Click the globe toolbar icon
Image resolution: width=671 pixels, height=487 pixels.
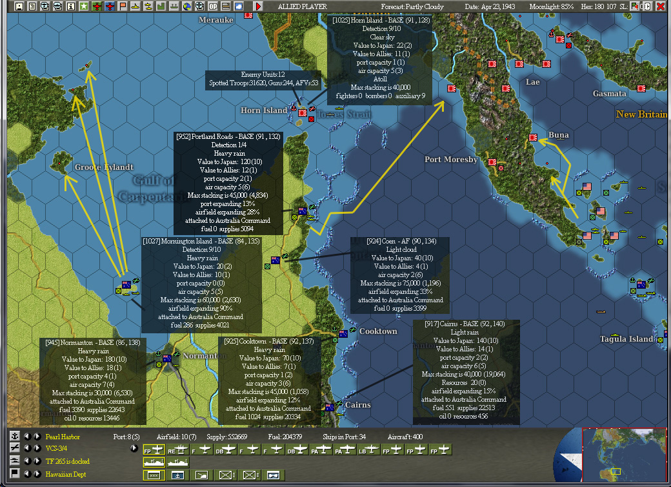pos(187,6)
